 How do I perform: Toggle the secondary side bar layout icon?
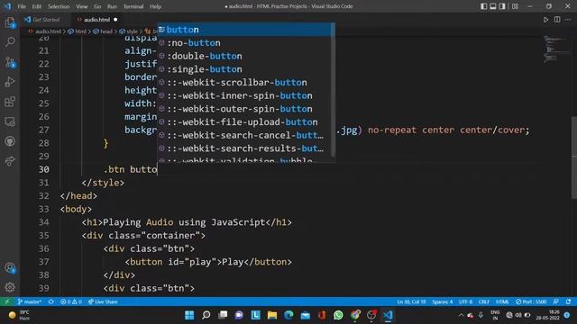tap(502, 6)
